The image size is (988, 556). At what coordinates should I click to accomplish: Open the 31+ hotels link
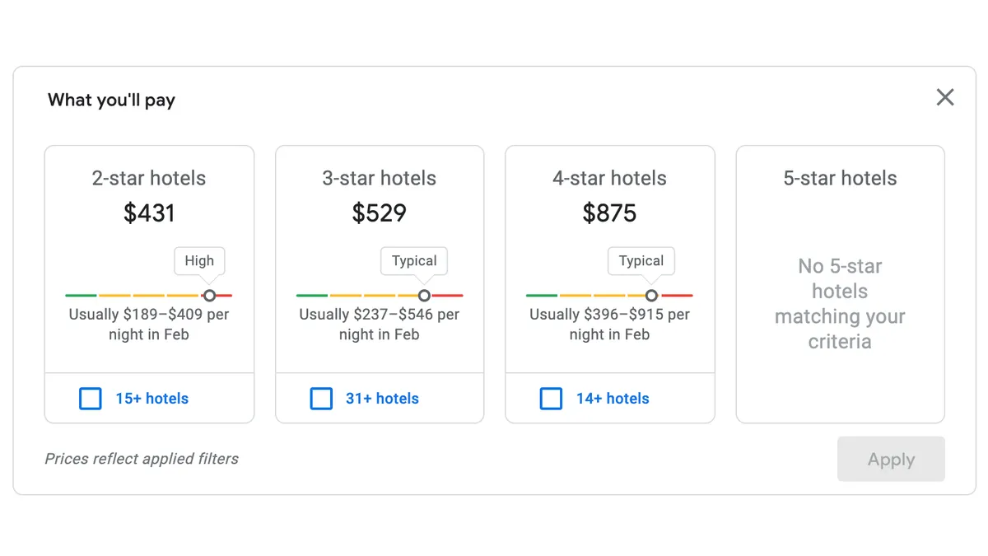click(382, 399)
